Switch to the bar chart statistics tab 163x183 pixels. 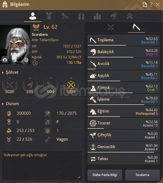click(x=97, y=16)
